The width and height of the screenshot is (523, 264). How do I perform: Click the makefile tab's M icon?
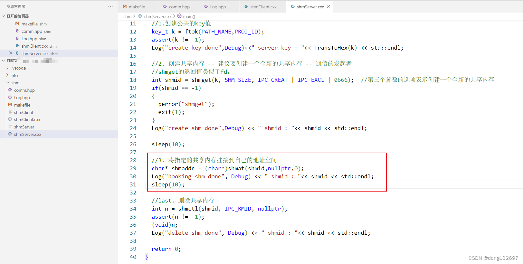pyautogui.click(x=125, y=6)
